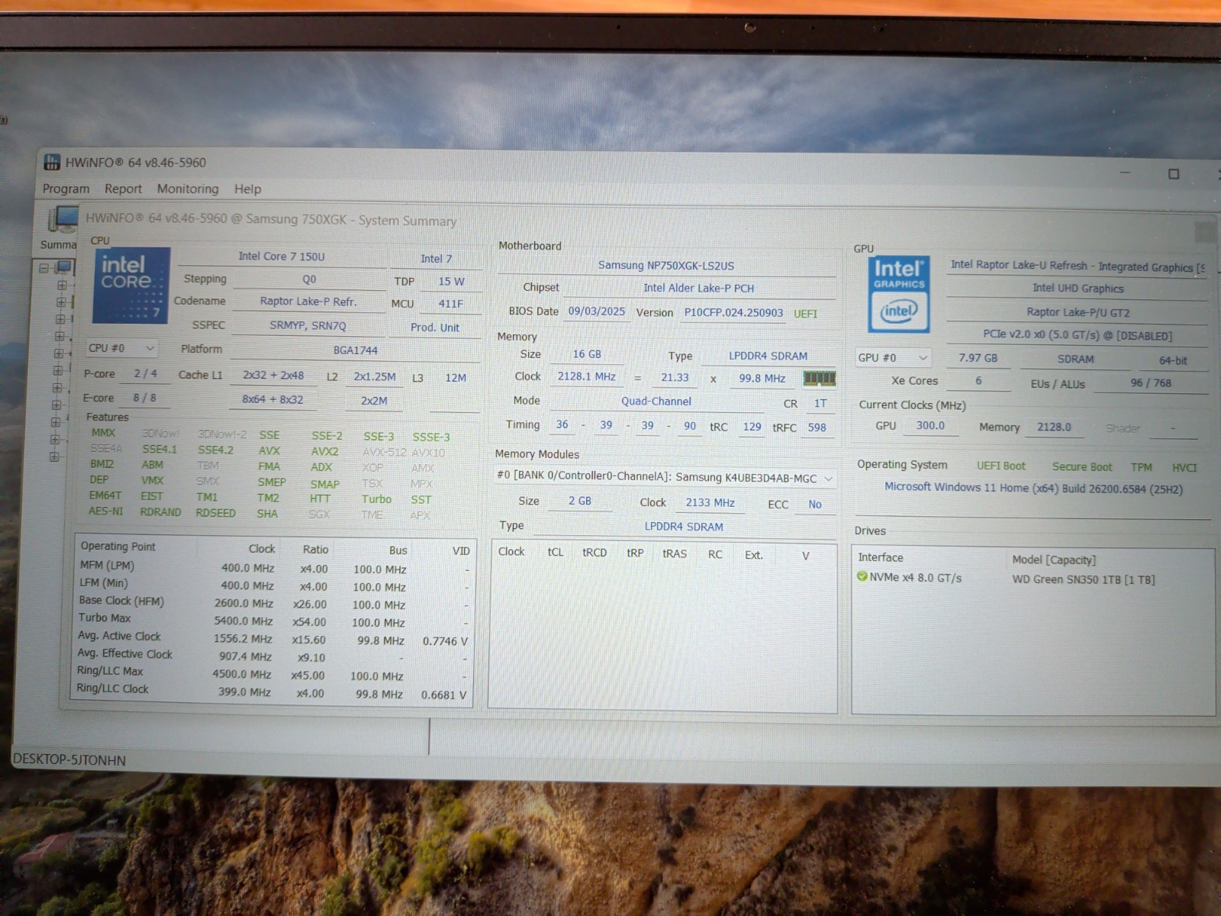Click the tCL column header
Screen dimensions: 1221x916
point(555,552)
